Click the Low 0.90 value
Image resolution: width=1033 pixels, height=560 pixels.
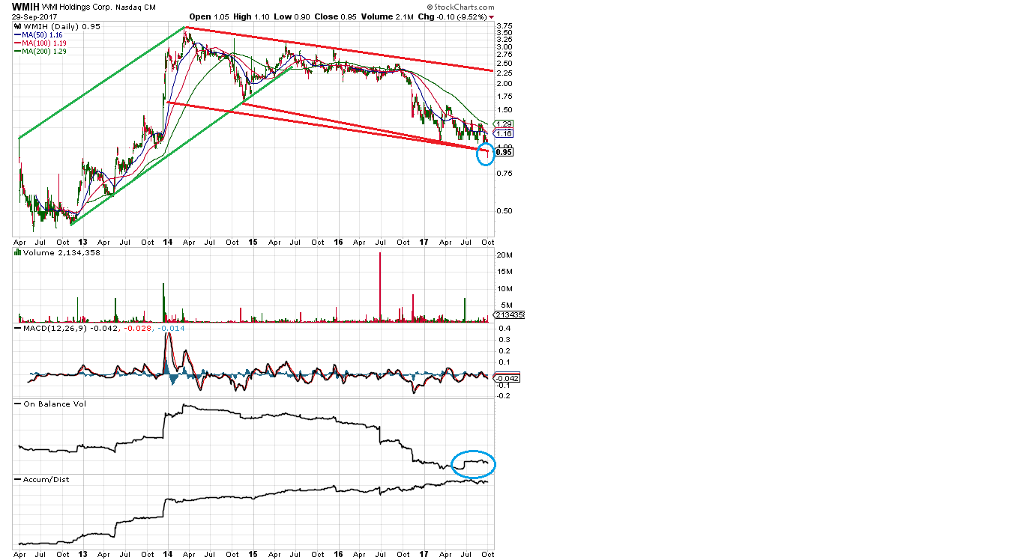coord(290,16)
